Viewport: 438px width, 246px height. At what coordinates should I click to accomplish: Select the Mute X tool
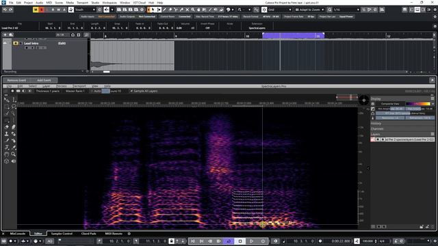[x=187, y=10]
